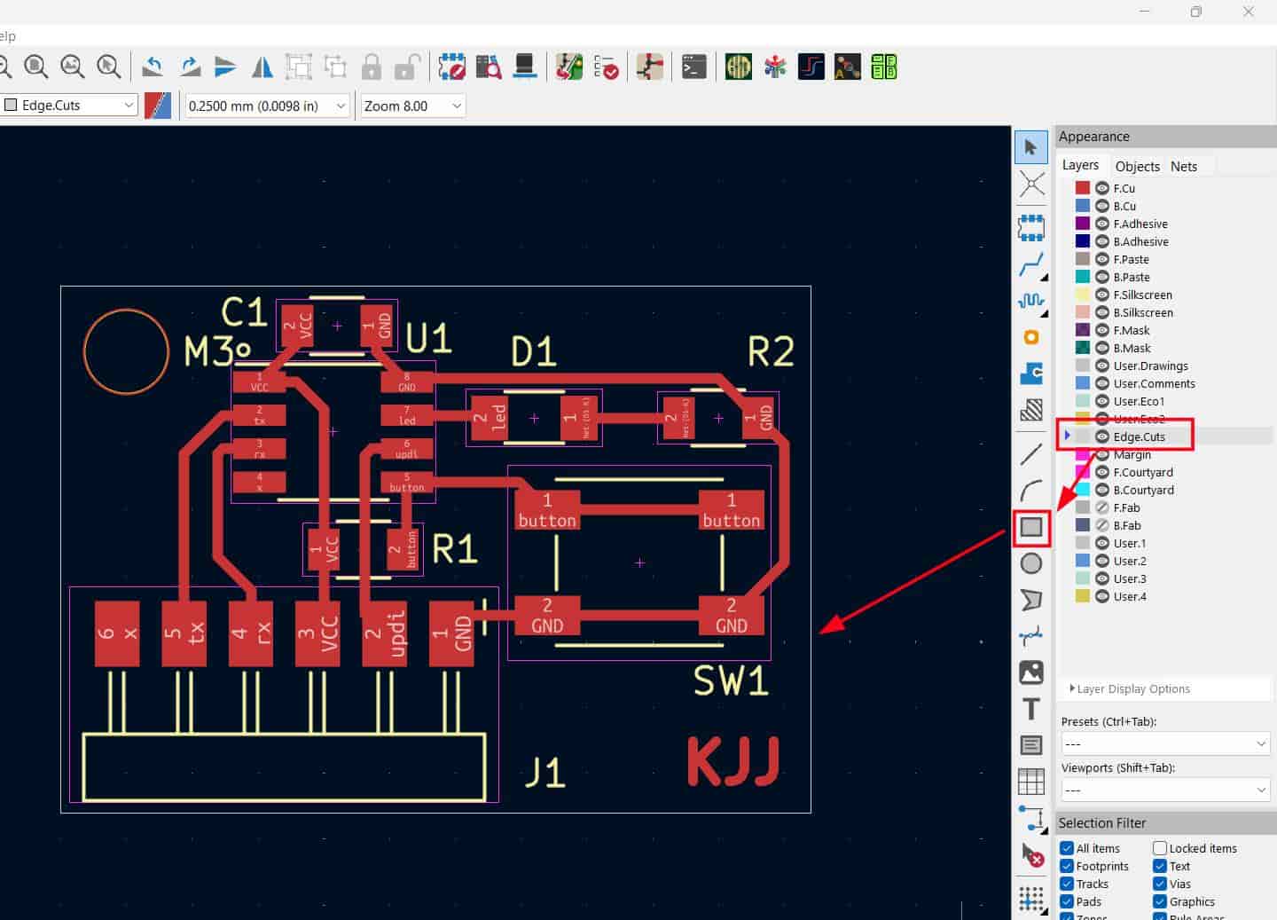Open the grid size 0.2500 mm dropdown
This screenshot has width=1277, height=920.
[267, 106]
